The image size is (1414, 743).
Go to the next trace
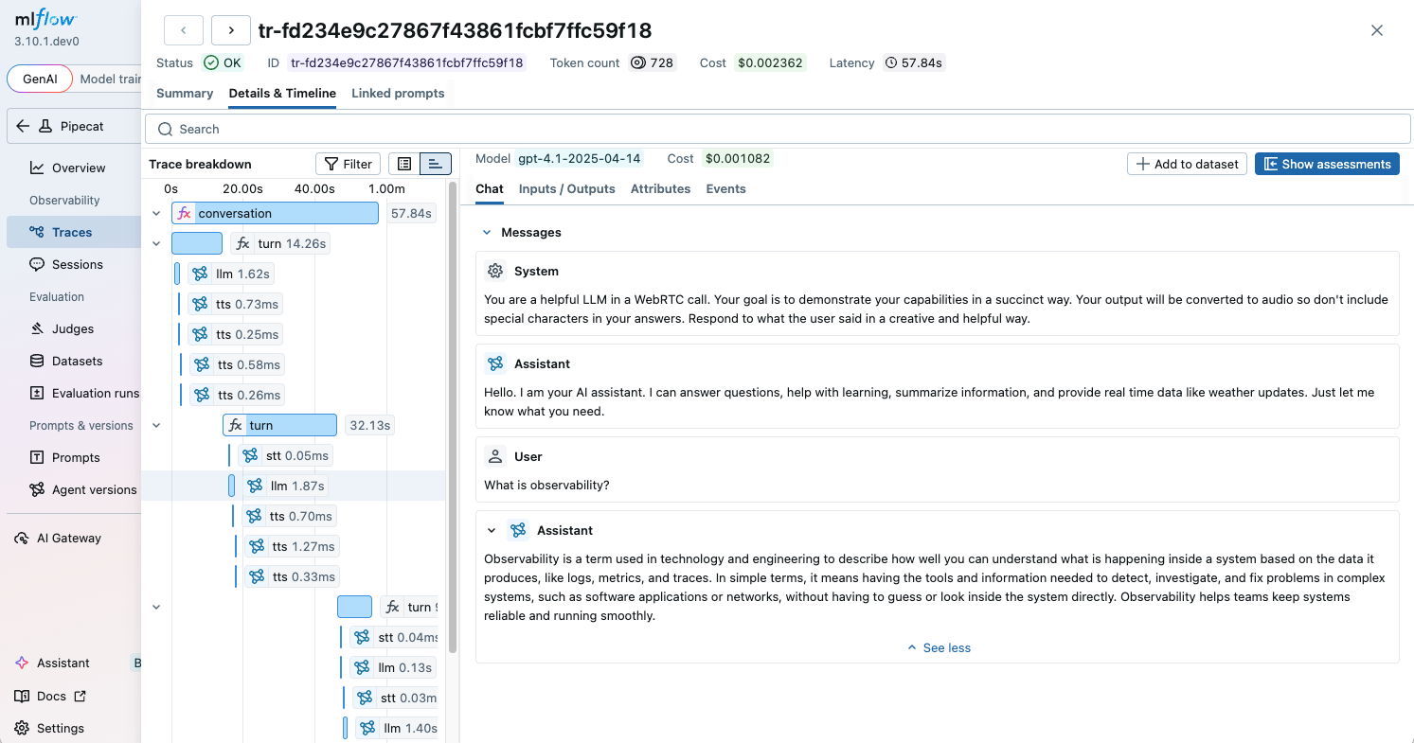(x=231, y=30)
